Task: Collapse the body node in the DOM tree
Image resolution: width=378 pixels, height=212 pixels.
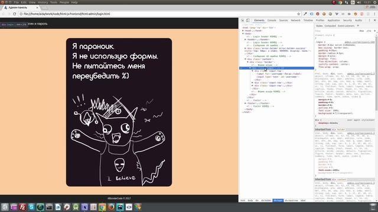Action: coord(243,34)
